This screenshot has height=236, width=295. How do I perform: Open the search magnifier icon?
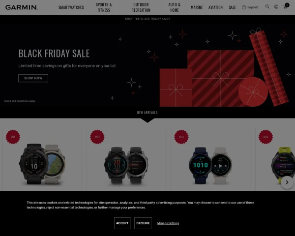pyautogui.click(x=267, y=7)
